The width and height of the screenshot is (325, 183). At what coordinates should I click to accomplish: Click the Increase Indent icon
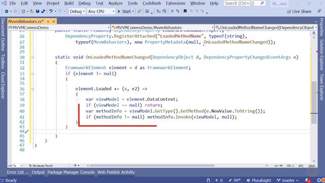click(x=178, y=11)
